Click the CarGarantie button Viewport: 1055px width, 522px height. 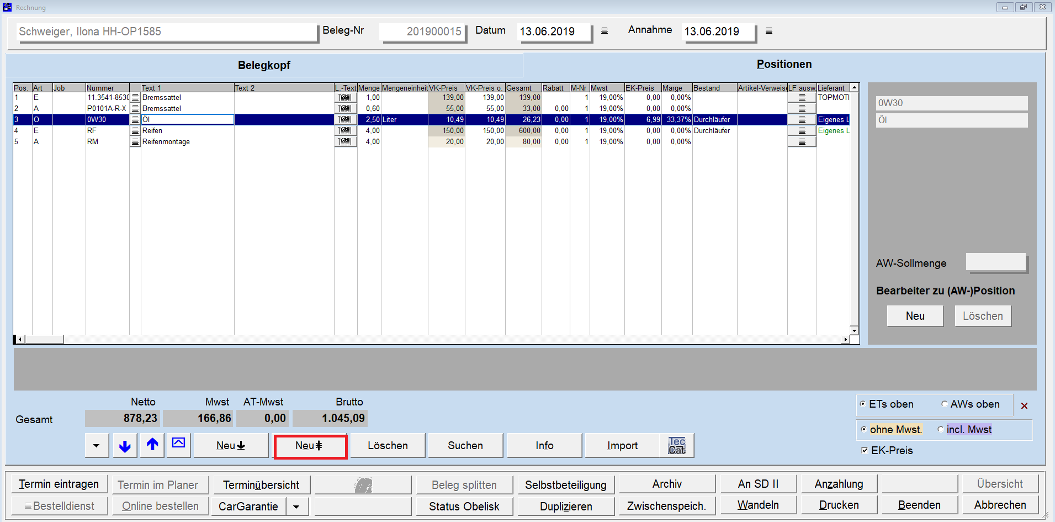click(x=248, y=507)
